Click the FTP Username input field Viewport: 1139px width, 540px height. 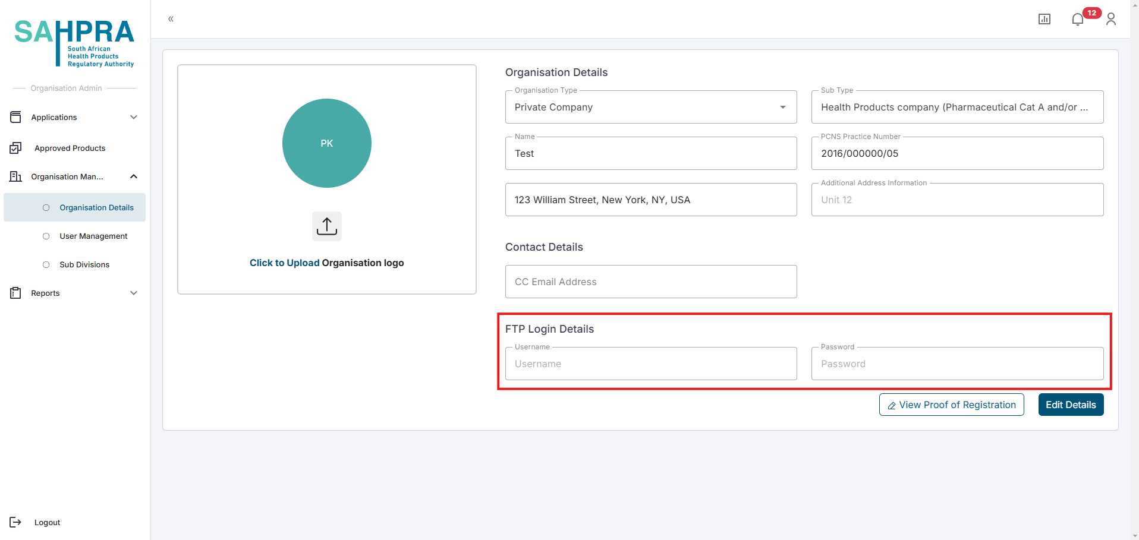coord(650,364)
